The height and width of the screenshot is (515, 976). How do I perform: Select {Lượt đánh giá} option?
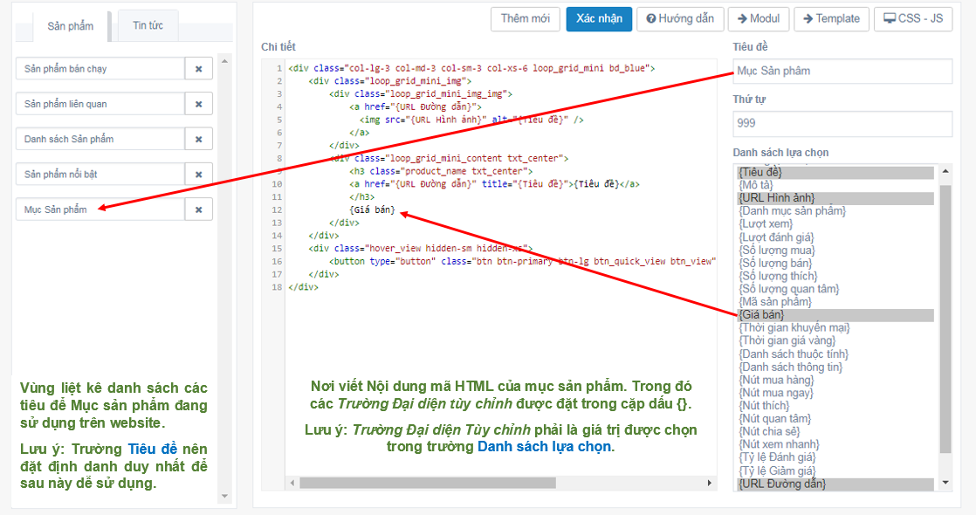tap(835, 237)
